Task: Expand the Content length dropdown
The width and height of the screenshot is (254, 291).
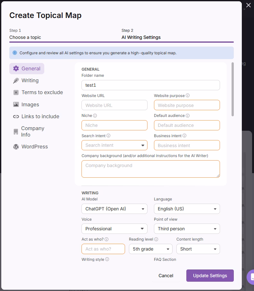Action: [x=198, y=249]
